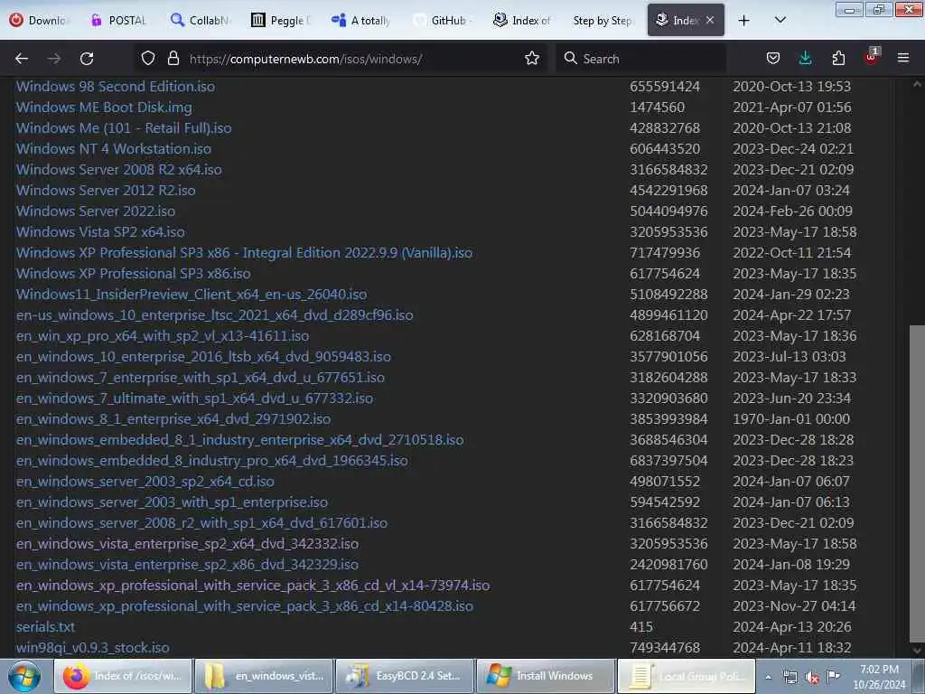The height and width of the screenshot is (694, 925).
Task: Open Windows Server 2008 R2 x64.iso
Action: coord(119,169)
